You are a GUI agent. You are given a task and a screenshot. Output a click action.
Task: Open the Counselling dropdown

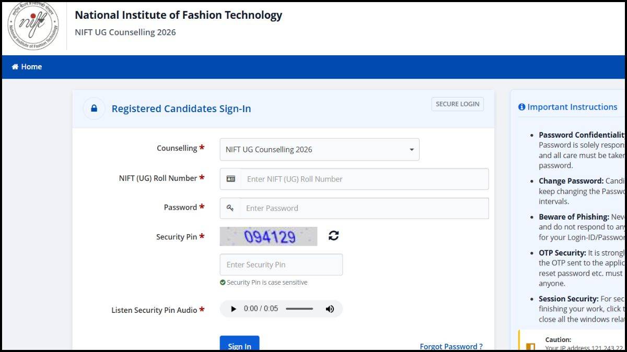(x=319, y=149)
